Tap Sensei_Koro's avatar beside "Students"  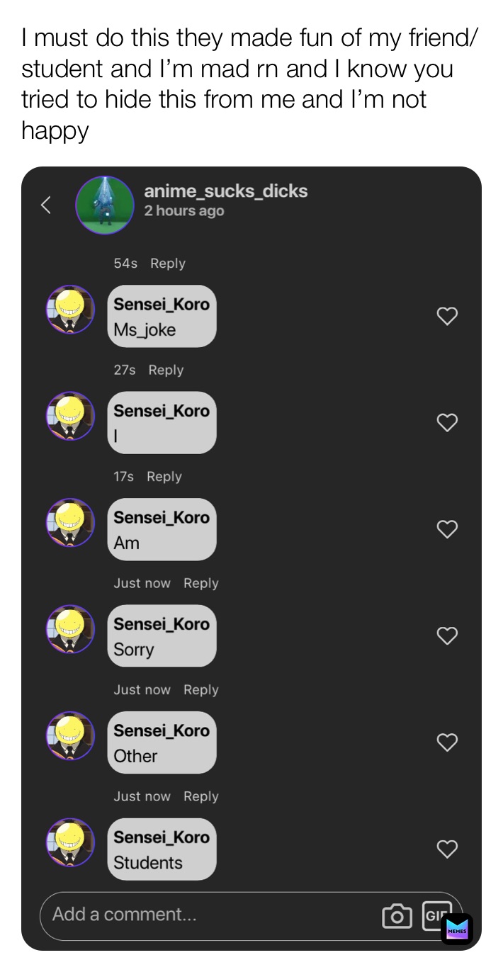pyautogui.click(x=70, y=842)
